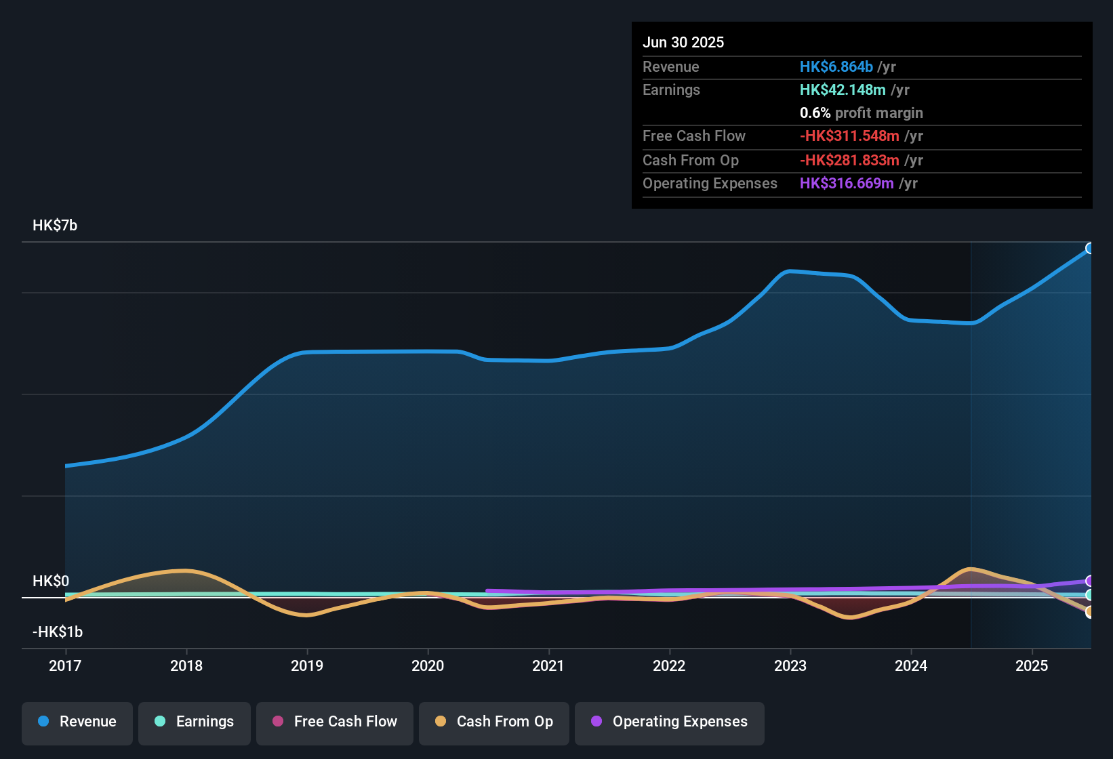The image size is (1113, 759).
Task: Select the teal Earnings legend dot
Action: 160,722
